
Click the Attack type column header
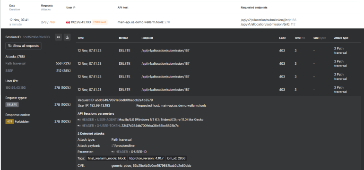coord(341,38)
